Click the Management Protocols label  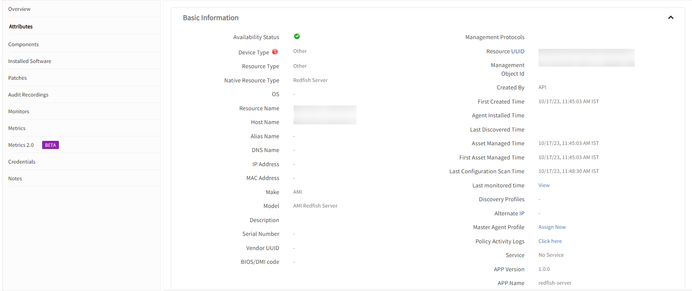(x=495, y=37)
